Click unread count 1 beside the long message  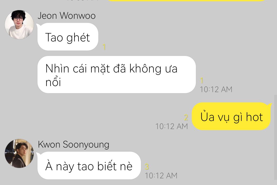tap(202, 81)
